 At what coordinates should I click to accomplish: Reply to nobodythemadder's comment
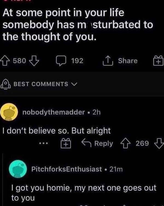click(x=97, y=143)
